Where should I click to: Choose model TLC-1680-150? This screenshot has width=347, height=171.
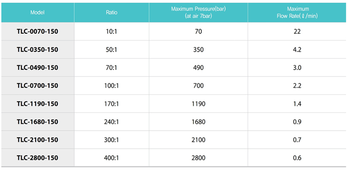(37, 122)
